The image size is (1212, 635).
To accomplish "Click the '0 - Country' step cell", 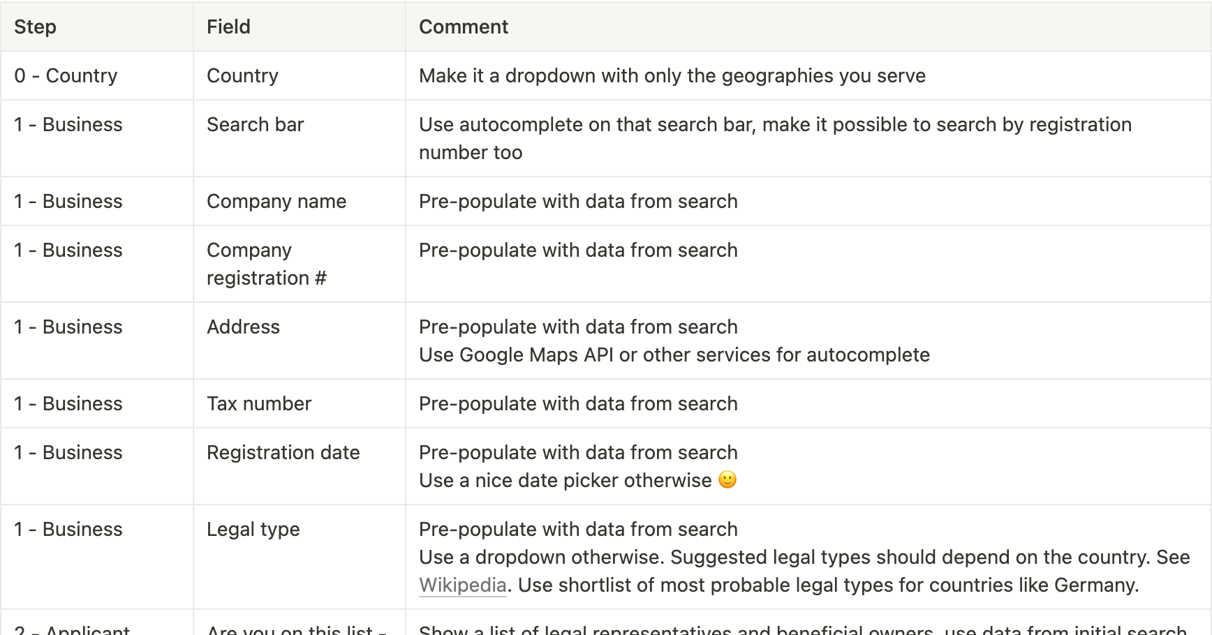I will pos(97,75).
